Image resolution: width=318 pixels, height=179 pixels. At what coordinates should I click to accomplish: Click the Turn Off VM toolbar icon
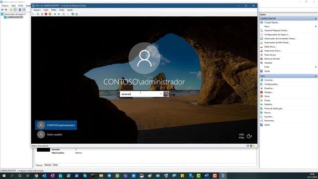(x=42, y=14)
